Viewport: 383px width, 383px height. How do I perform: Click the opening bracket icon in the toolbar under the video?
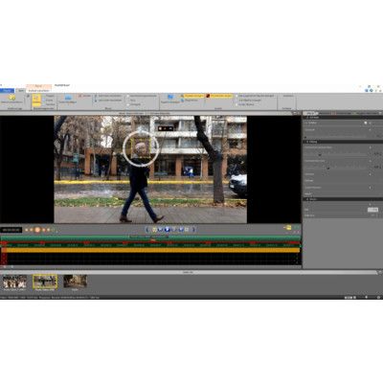[146, 229]
